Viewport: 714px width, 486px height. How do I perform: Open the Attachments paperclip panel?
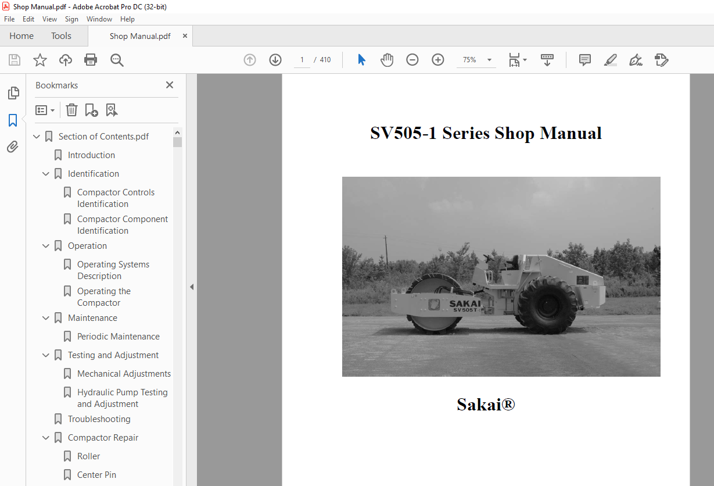(x=13, y=147)
